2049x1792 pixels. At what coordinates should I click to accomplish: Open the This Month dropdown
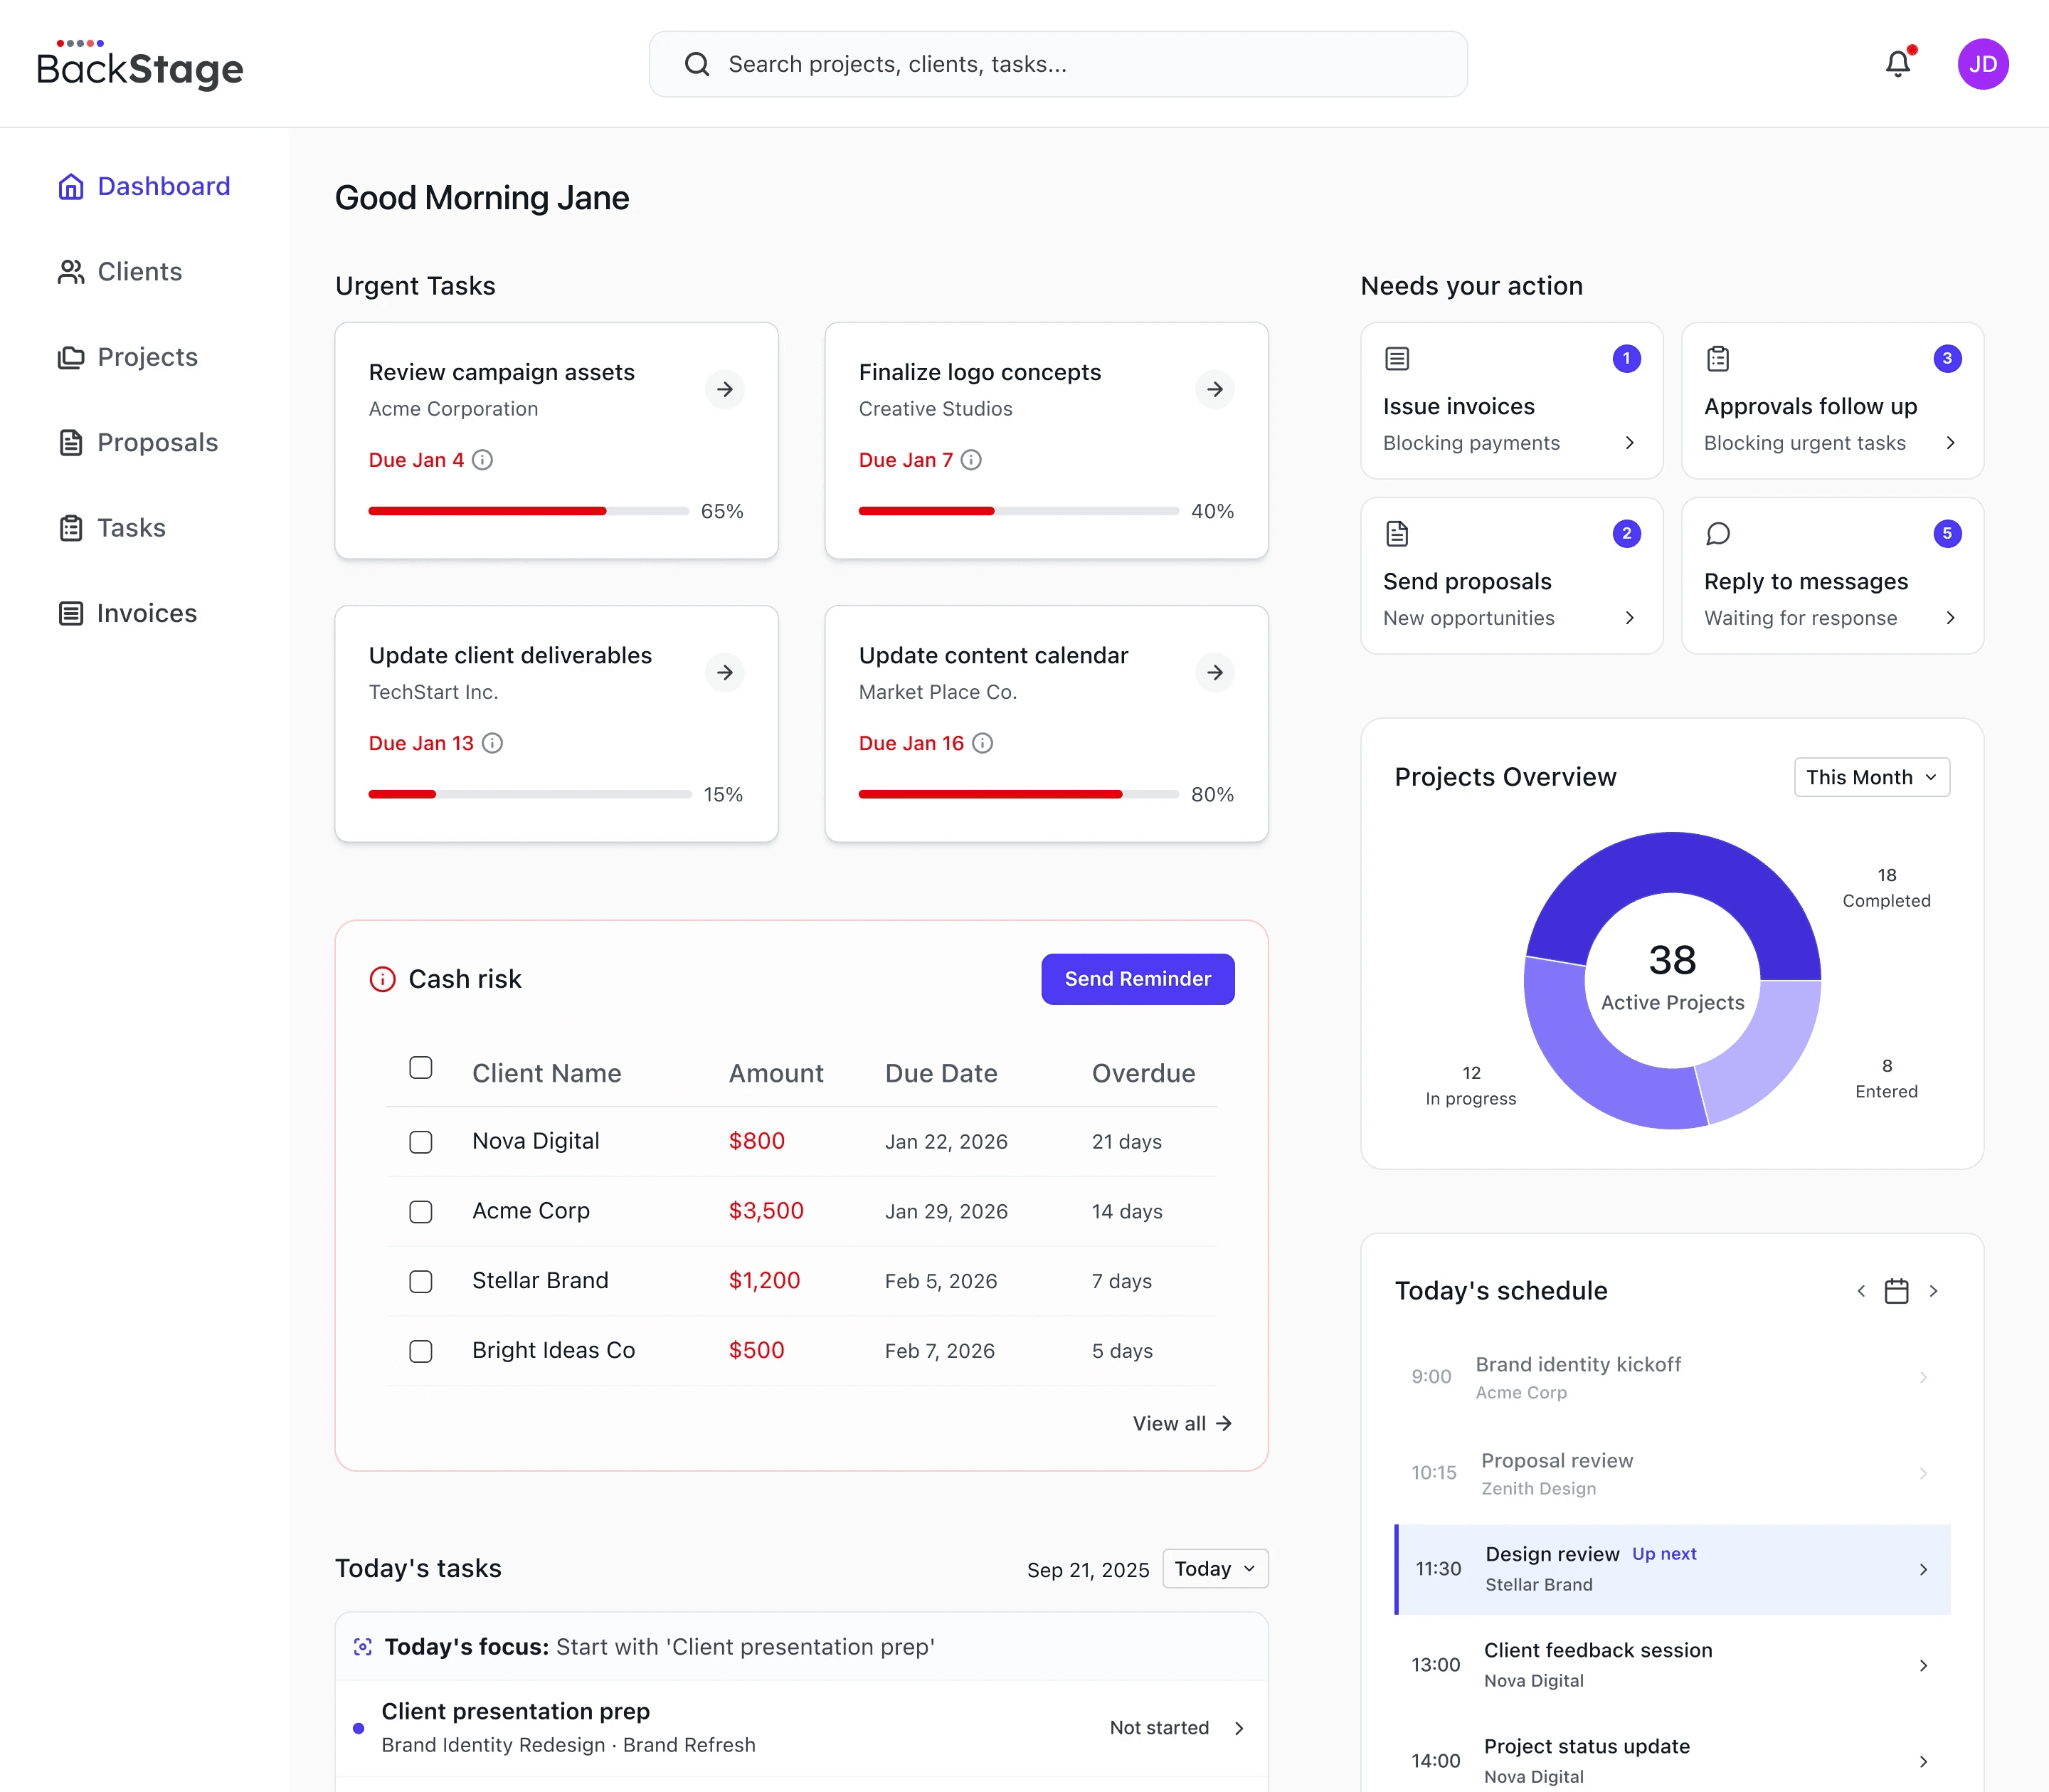(x=1871, y=777)
